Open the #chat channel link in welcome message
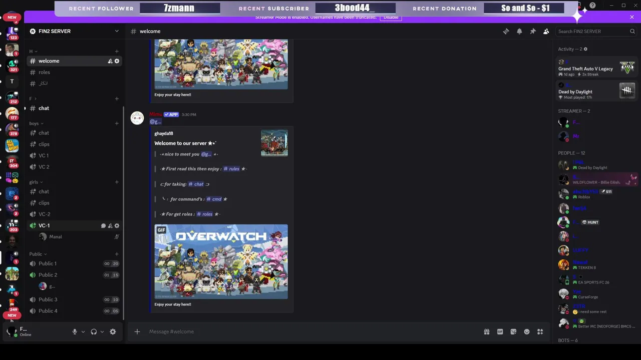The image size is (641, 360). (196, 184)
